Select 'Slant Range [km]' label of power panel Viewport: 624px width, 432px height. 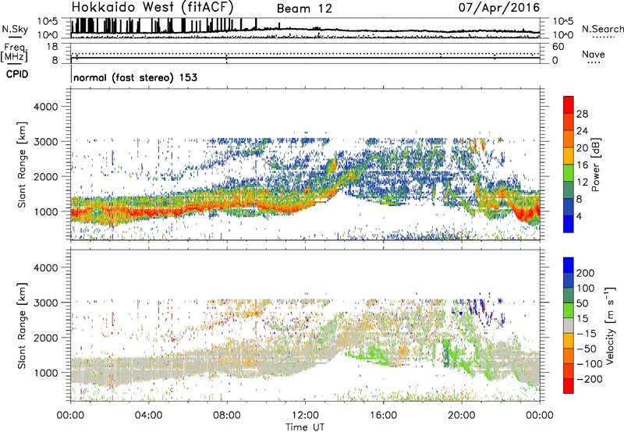click(x=22, y=165)
